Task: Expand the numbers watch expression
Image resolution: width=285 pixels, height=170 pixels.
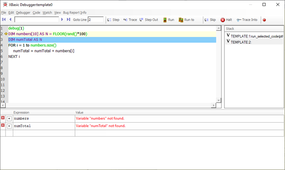Action: (x=9, y=118)
